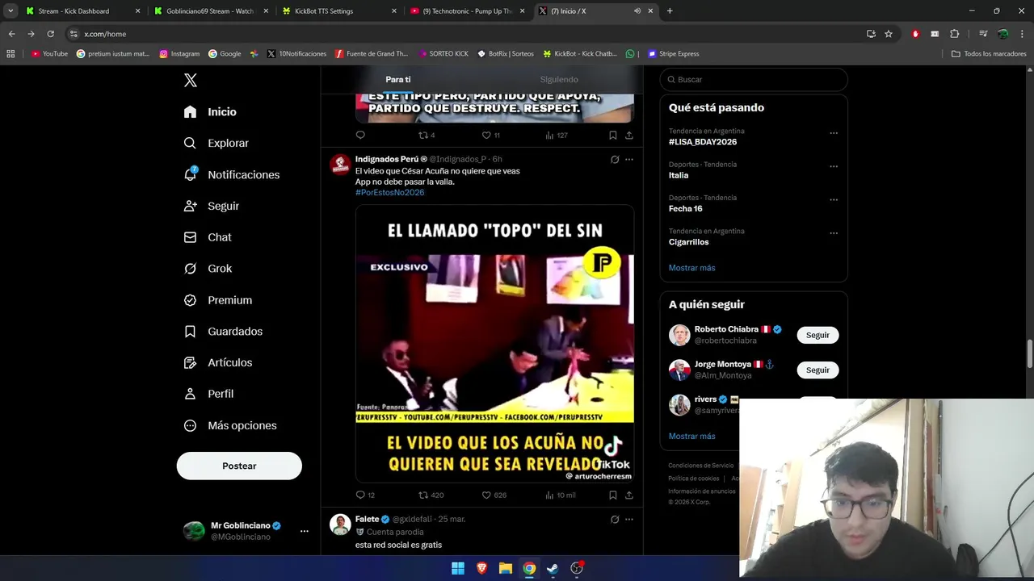Open File Explorer from the taskbar
This screenshot has width=1034, height=581.
(505, 568)
